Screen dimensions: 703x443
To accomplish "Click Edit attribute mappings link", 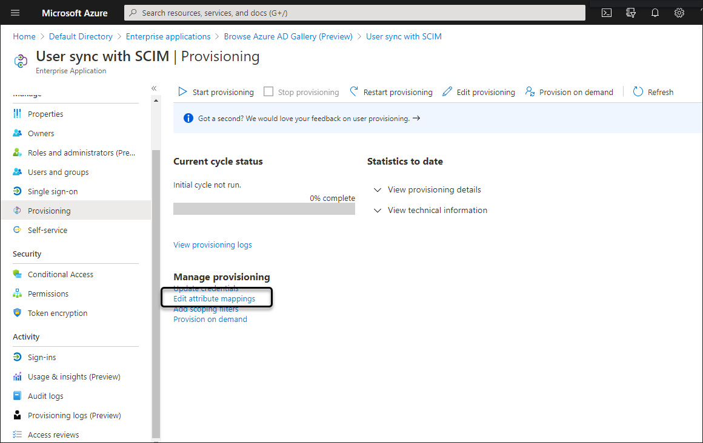I will [215, 298].
